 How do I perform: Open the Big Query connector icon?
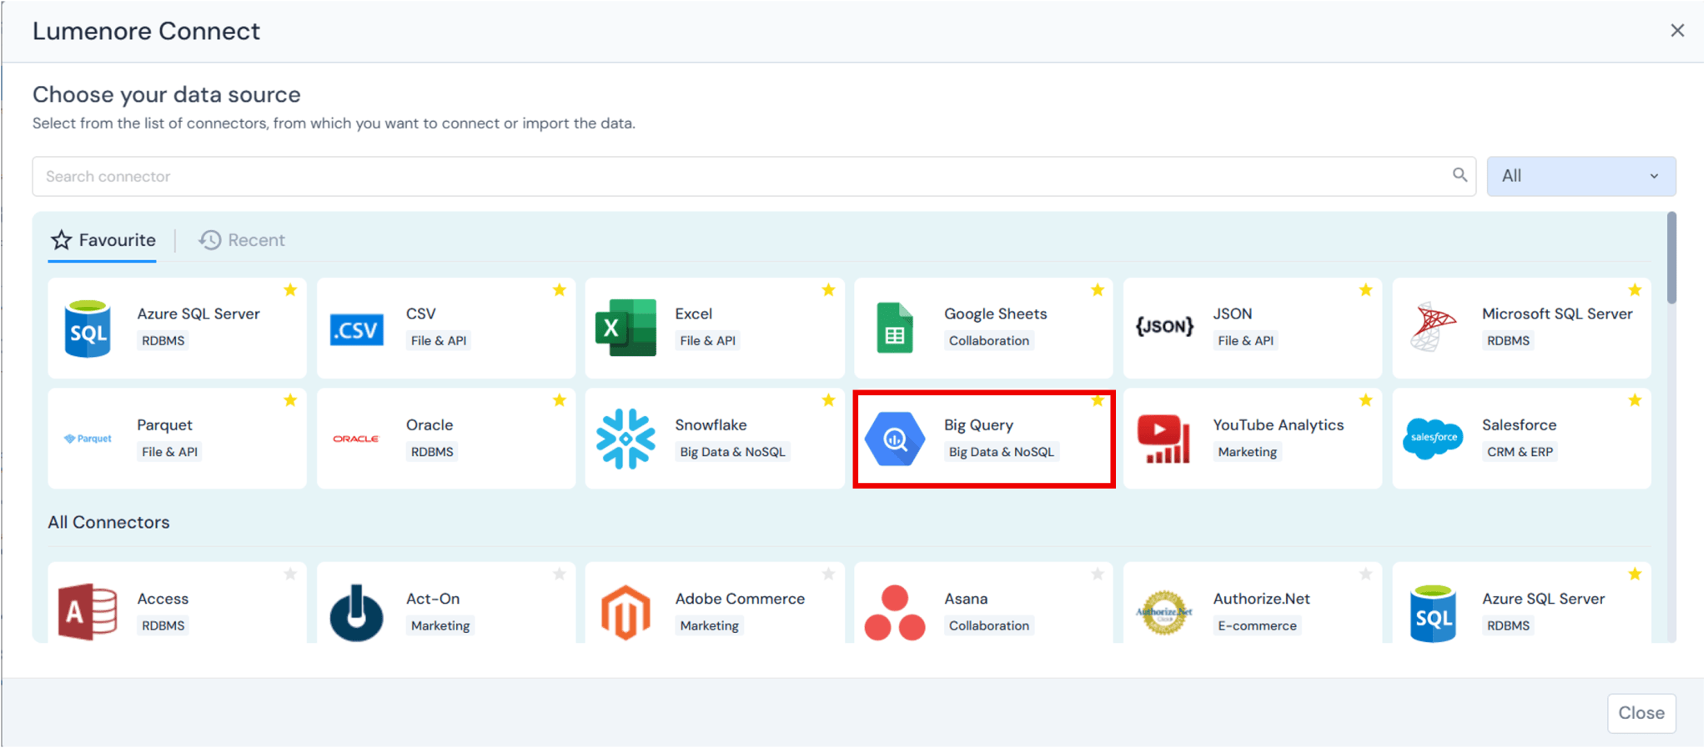coord(895,439)
